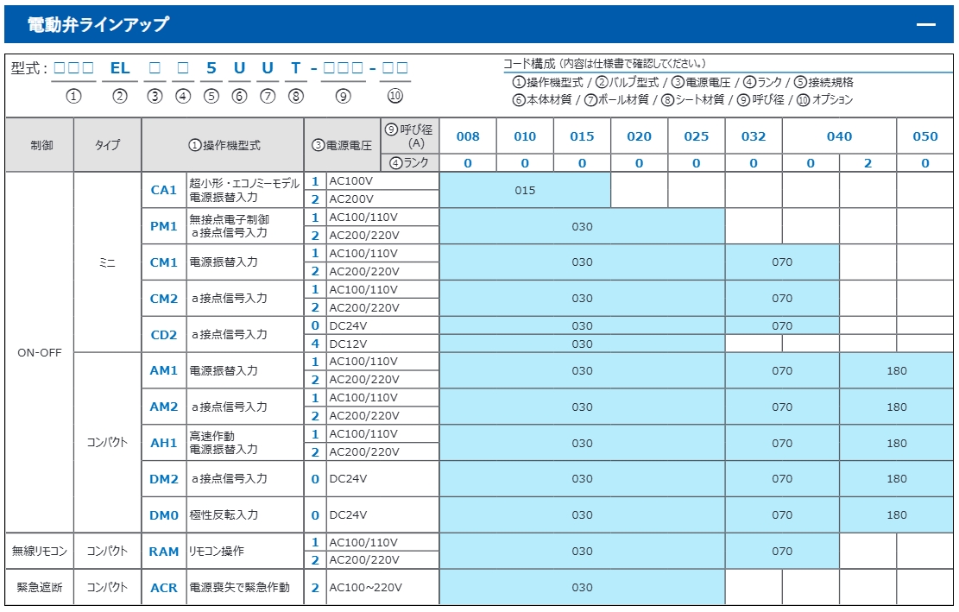The width and height of the screenshot is (959, 612).
Task: Click the rank 2 cell under 040
Action: (x=868, y=163)
